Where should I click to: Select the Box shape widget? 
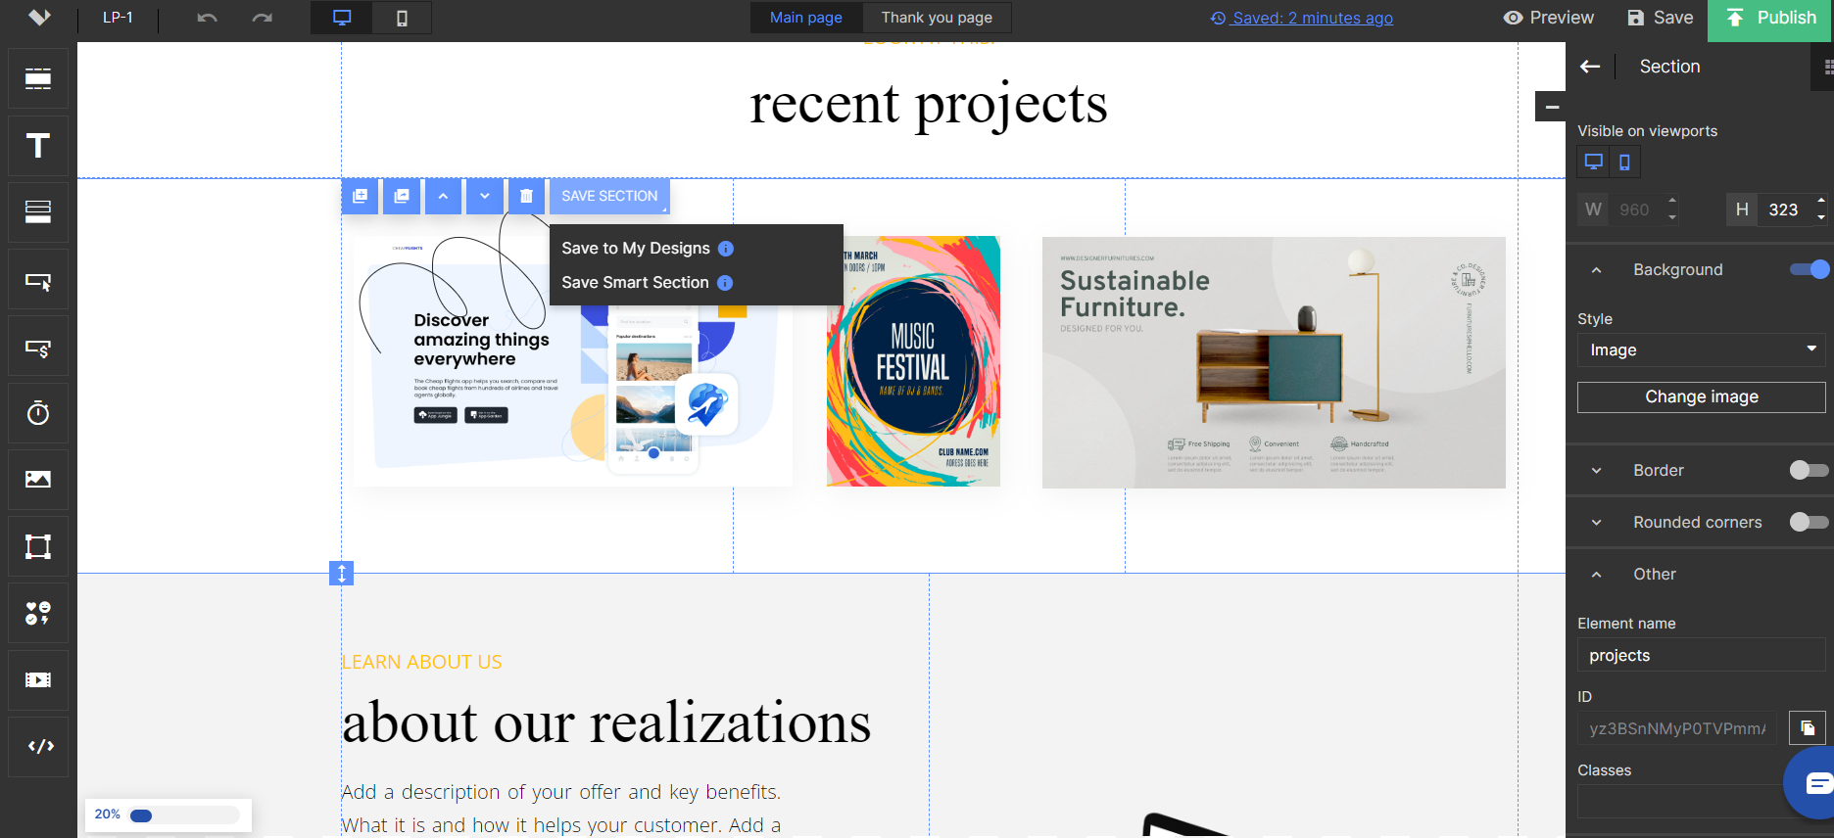[x=38, y=546]
